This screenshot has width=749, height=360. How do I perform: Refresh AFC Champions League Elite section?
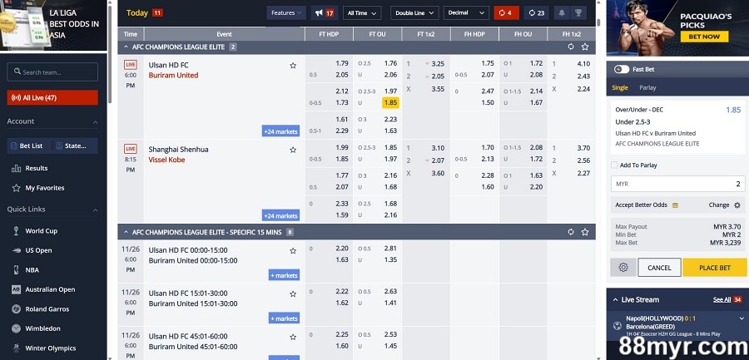pyautogui.click(x=571, y=47)
